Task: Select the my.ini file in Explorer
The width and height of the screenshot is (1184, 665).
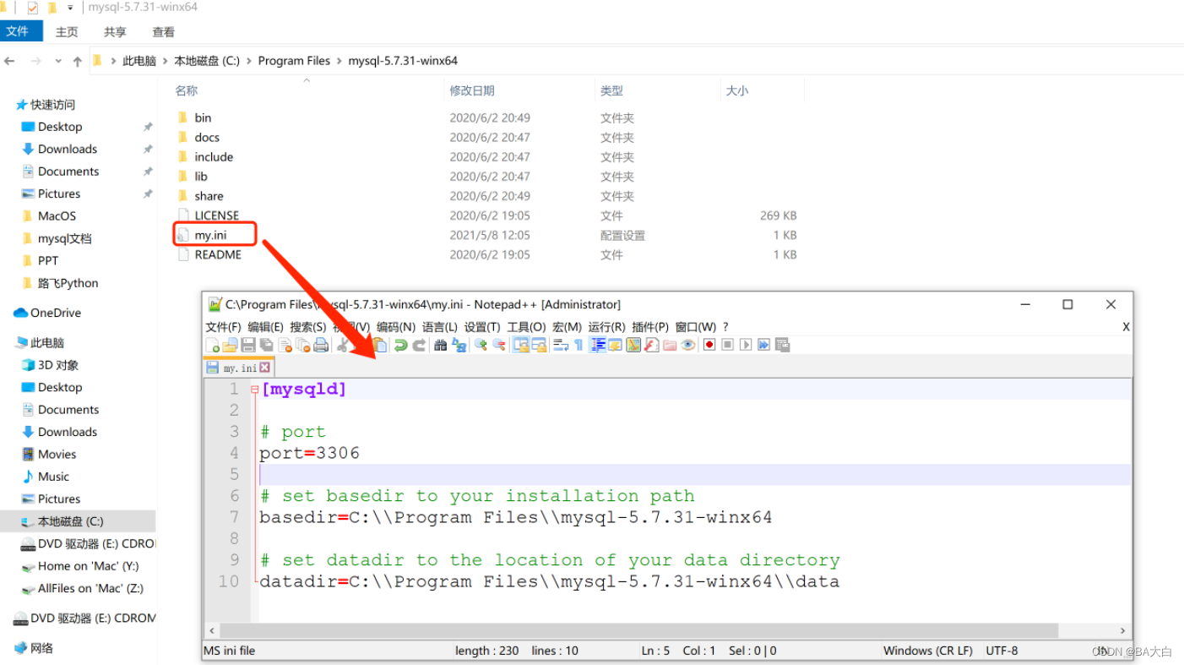Action: [x=210, y=235]
